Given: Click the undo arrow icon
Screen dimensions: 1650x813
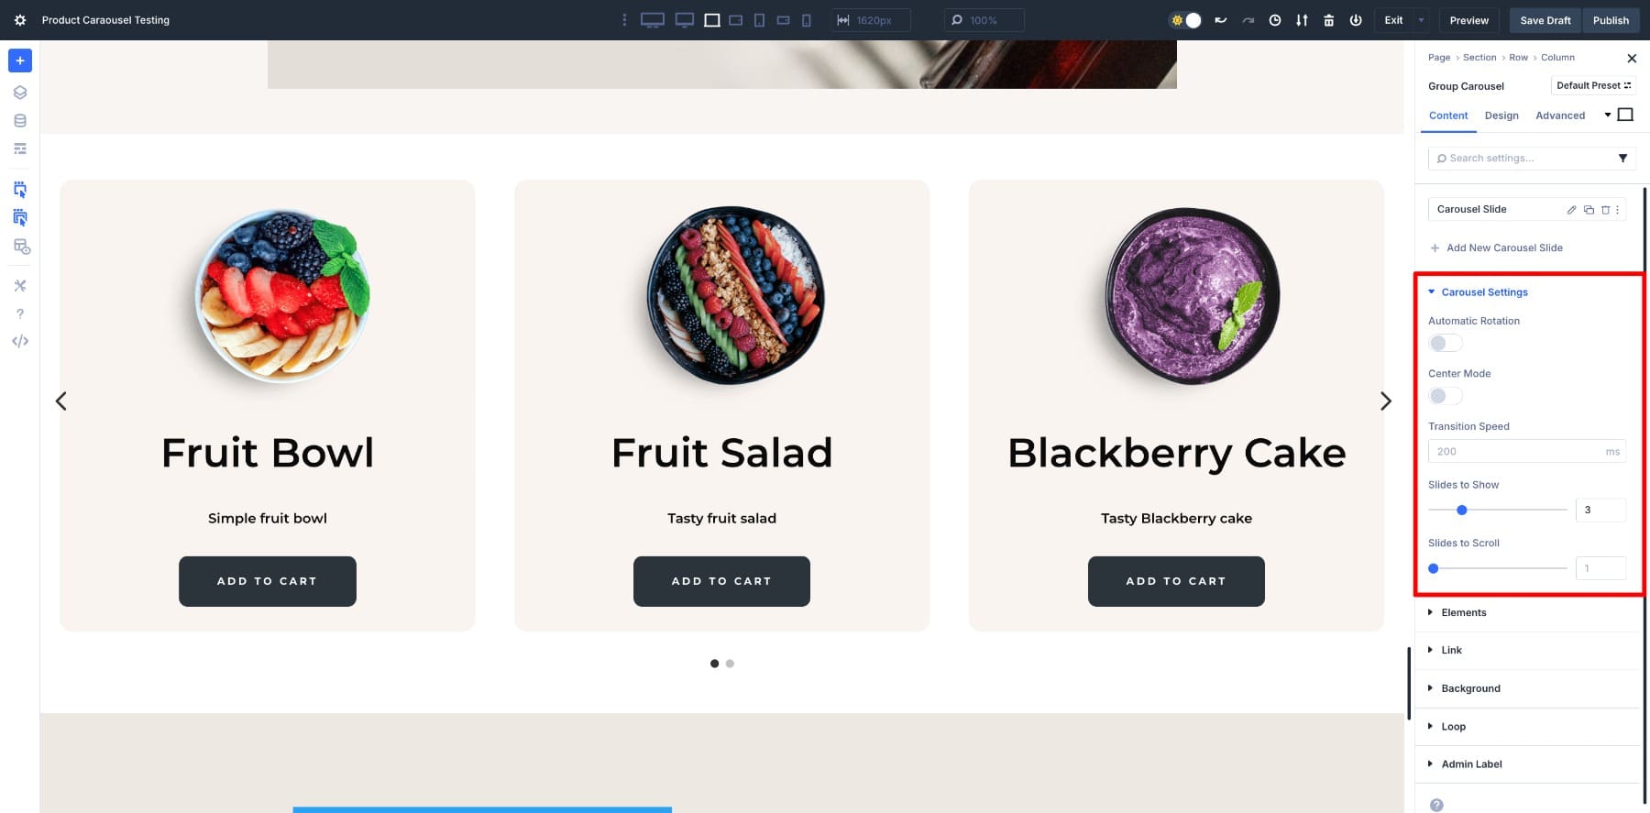Looking at the screenshot, I should [1221, 20].
